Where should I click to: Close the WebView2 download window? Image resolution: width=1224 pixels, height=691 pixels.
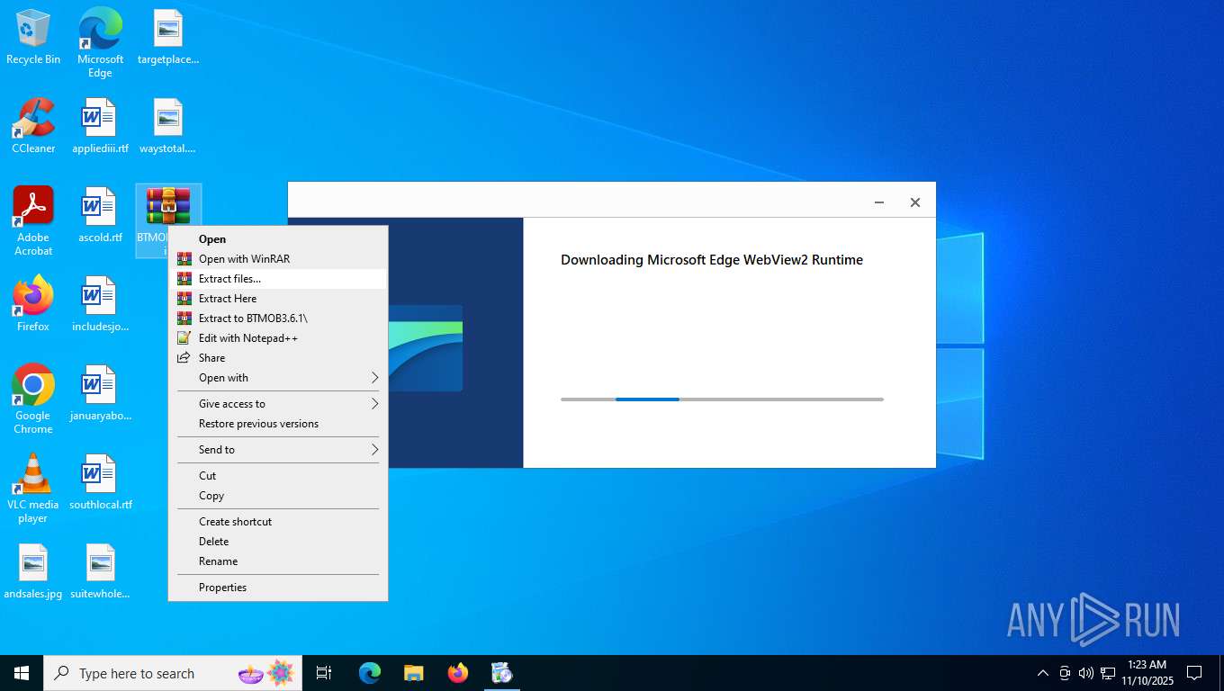point(914,202)
